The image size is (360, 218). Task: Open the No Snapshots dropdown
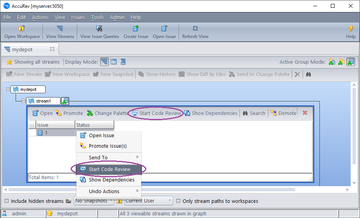pos(94,201)
